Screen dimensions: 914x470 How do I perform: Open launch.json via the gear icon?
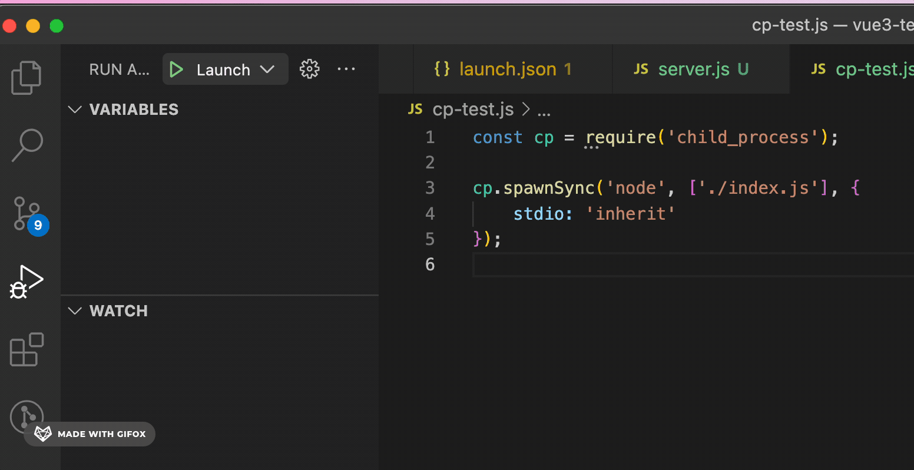coord(309,69)
